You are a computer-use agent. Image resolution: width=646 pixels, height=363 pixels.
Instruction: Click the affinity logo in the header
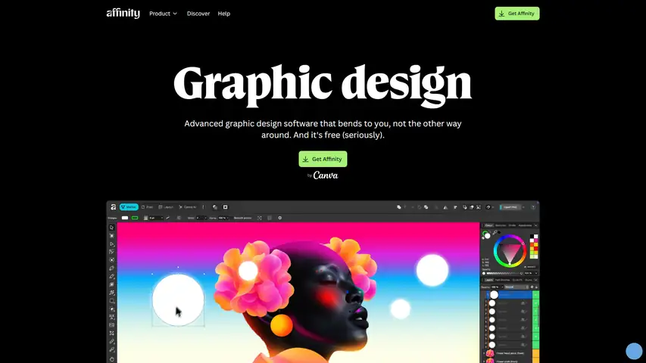click(123, 14)
